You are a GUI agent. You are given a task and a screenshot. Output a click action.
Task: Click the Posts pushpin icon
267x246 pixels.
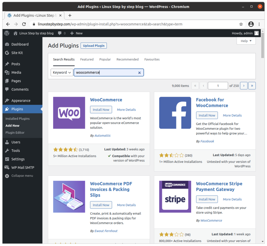coord(7,64)
